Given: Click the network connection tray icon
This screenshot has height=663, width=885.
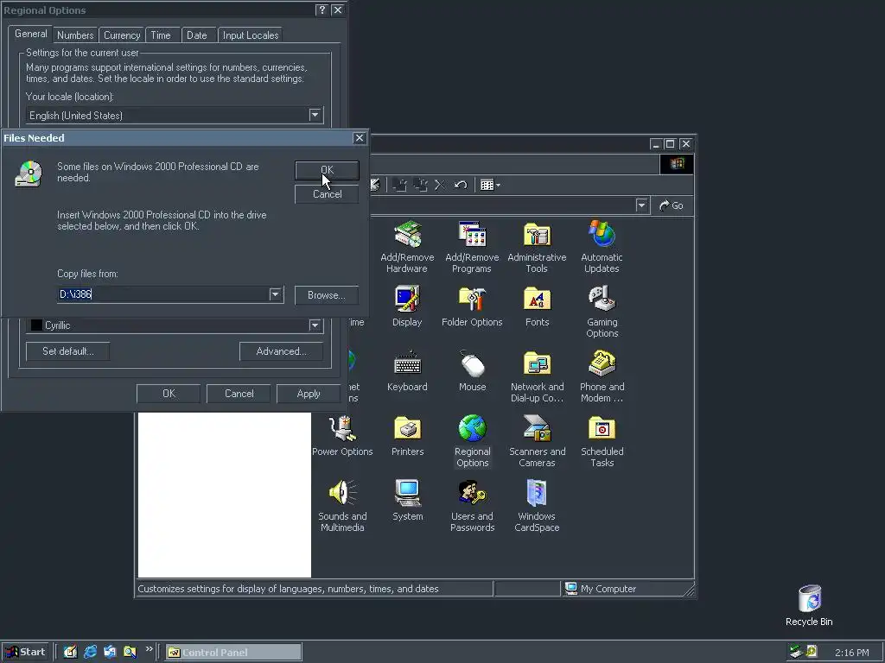Looking at the screenshot, I should coord(796,652).
